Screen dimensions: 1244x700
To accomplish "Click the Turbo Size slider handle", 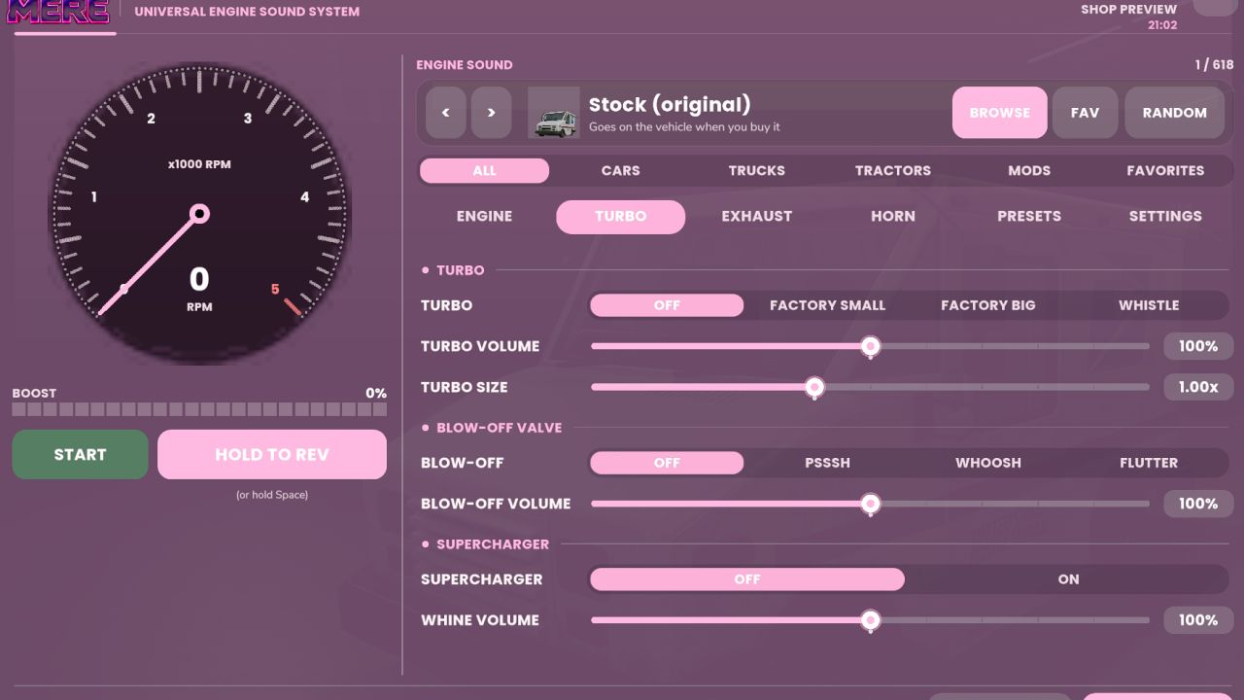I will (x=814, y=387).
